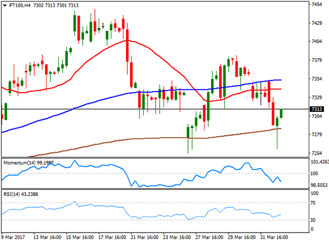Click the current price label 7313

316,109
